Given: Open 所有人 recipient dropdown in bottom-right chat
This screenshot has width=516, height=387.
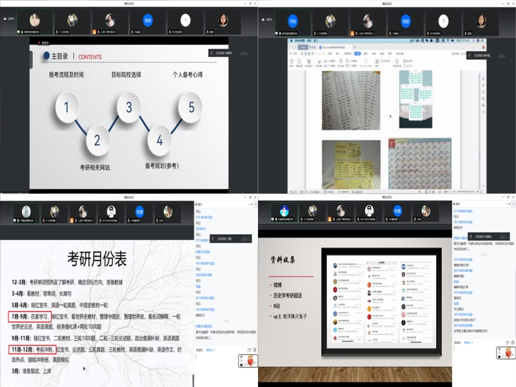Looking at the screenshot, I should click(468, 342).
